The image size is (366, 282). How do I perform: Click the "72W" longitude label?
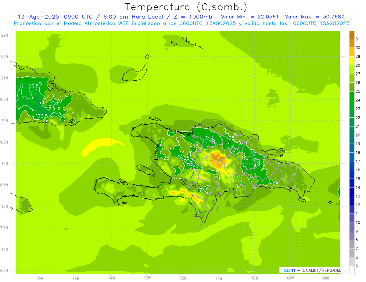[183, 278]
